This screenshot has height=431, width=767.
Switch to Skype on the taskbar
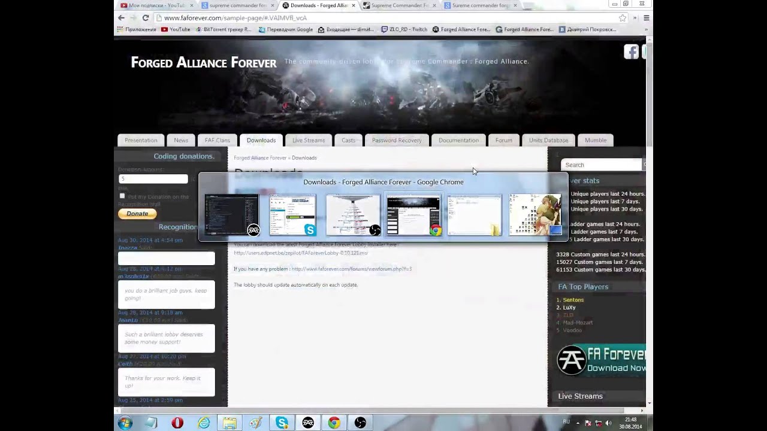click(x=282, y=423)
